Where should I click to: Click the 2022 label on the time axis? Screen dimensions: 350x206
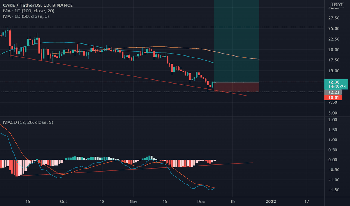pos(270,202)
